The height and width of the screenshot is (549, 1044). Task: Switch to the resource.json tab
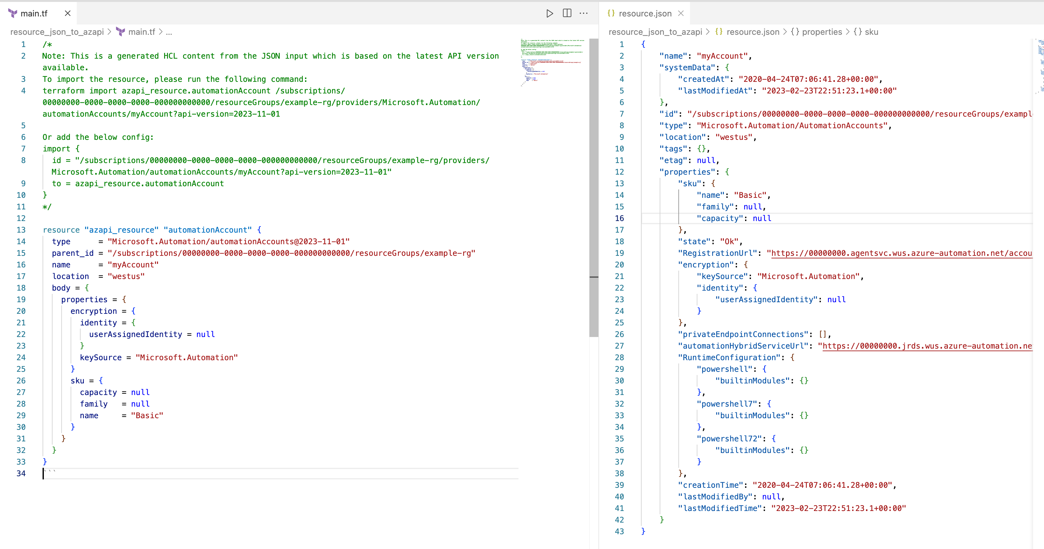(x=646, y=13)
